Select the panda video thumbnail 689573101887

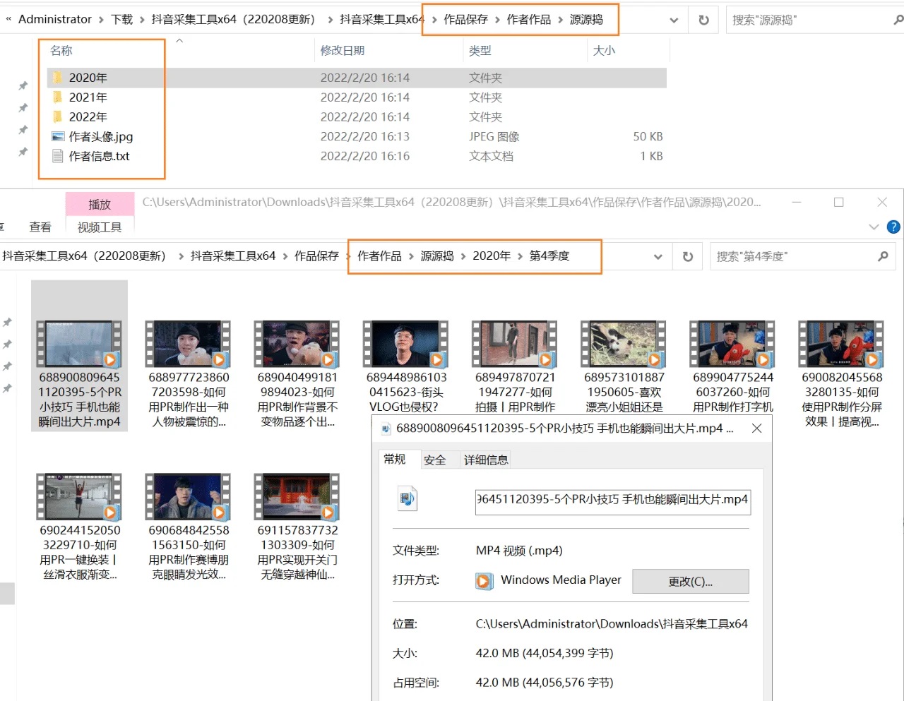point(623,344)
